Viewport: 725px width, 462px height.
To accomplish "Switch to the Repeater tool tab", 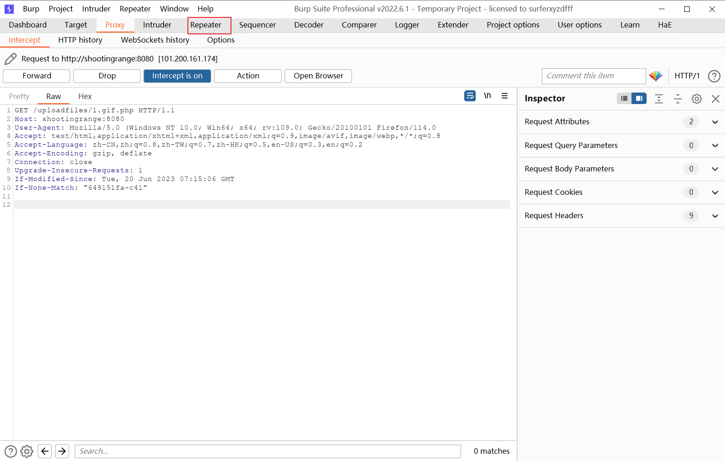I will [206, 25].
